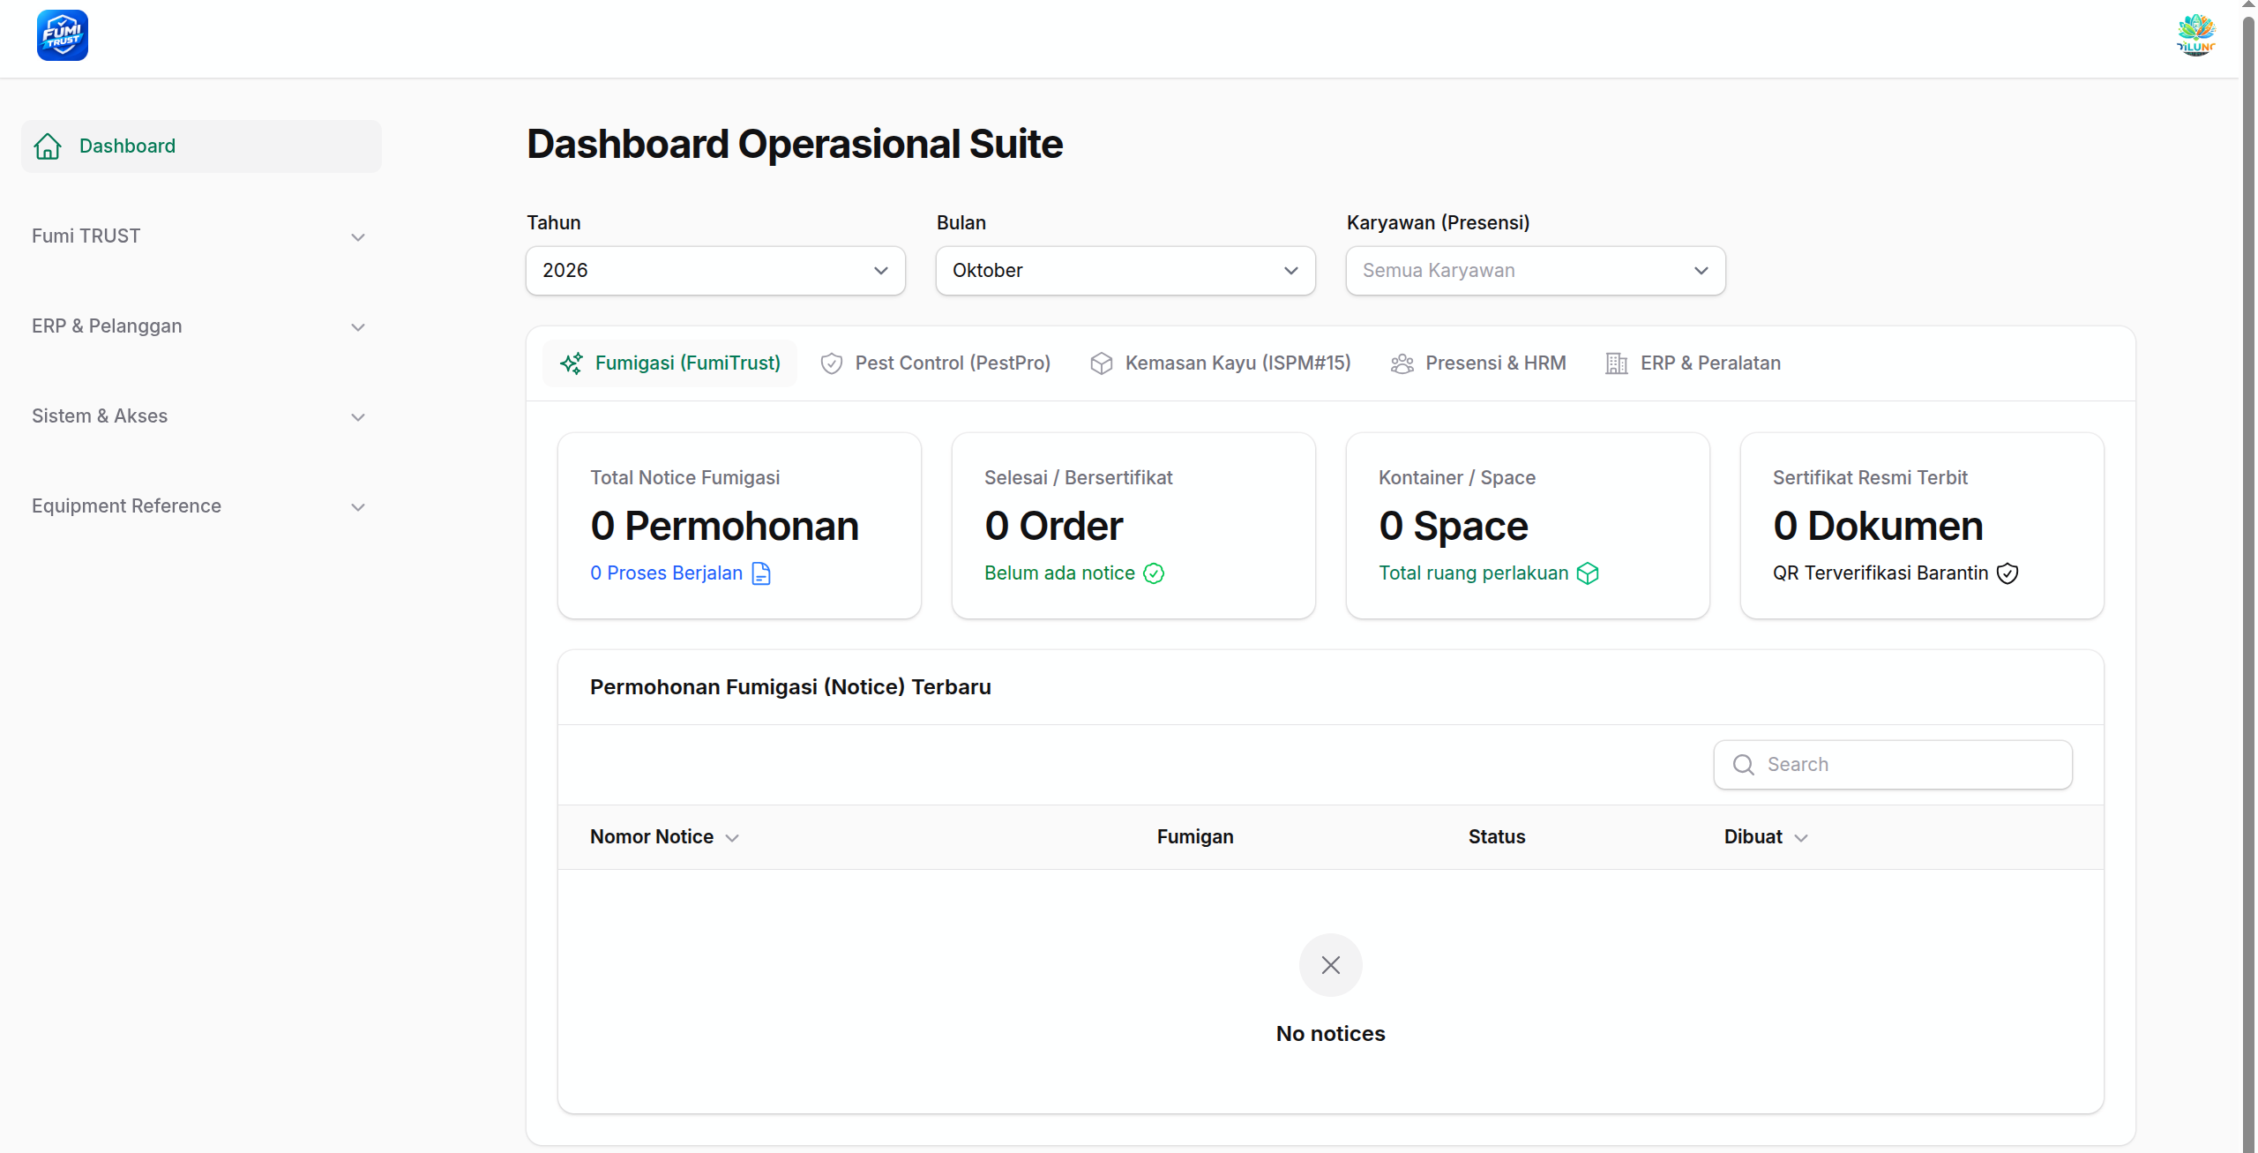Screen dimensions: 2258x1153
Task: Click the Selesai / Bersertifikat label
Action: [1079, 478]
